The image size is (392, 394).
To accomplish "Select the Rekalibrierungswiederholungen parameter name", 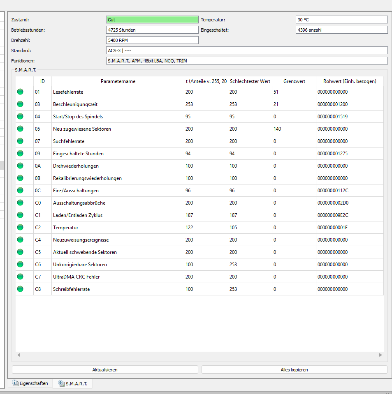I will (87, 178).
